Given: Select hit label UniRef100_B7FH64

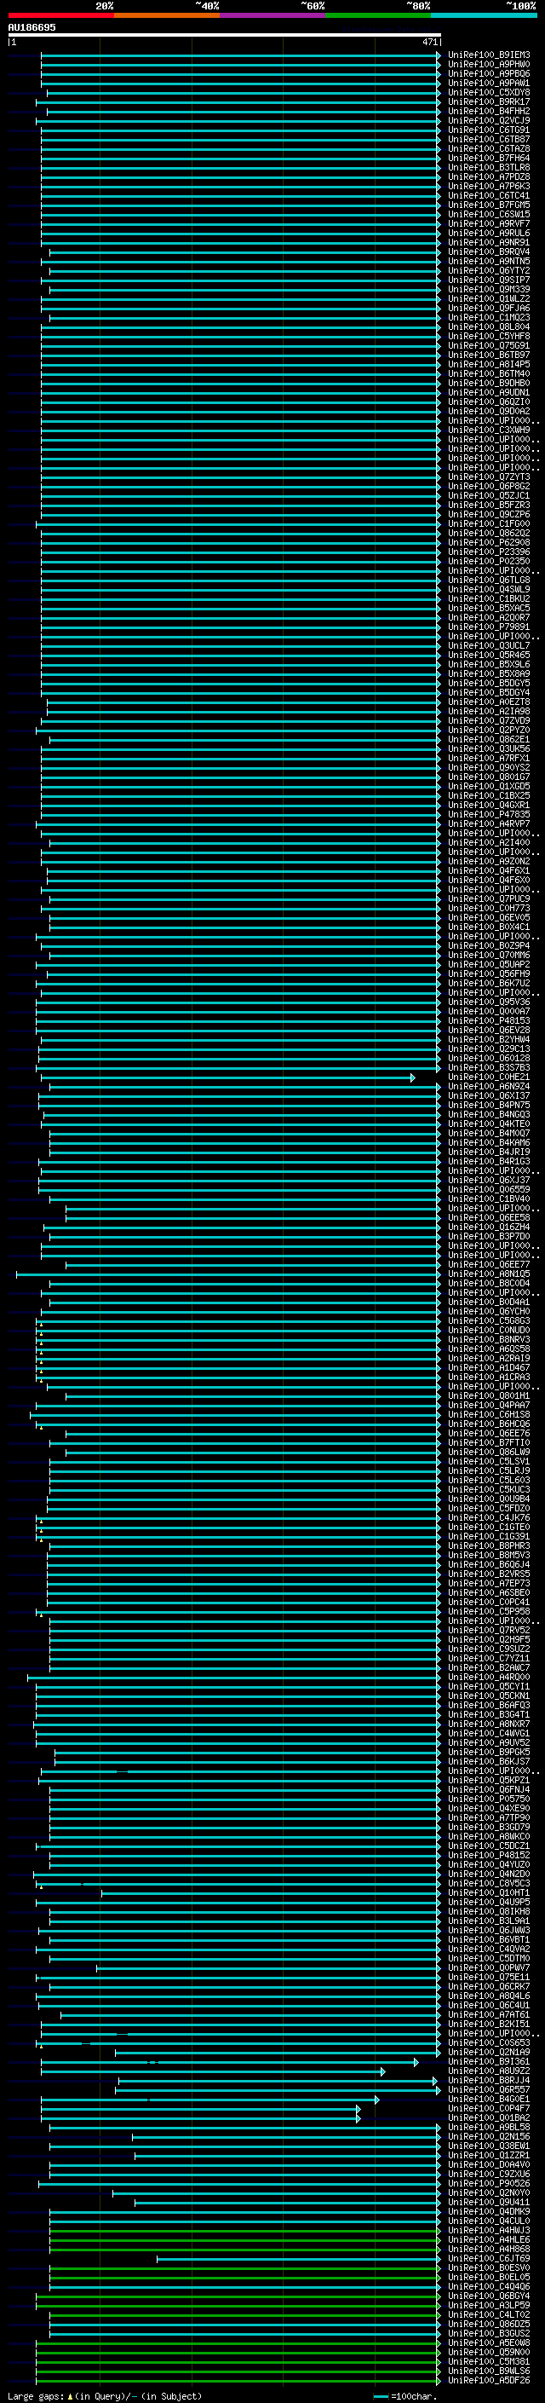Looking at the screenshot, I should click(x=489, y=159).
